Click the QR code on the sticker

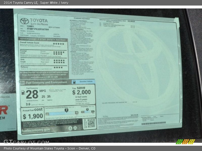tap(91, 123)
